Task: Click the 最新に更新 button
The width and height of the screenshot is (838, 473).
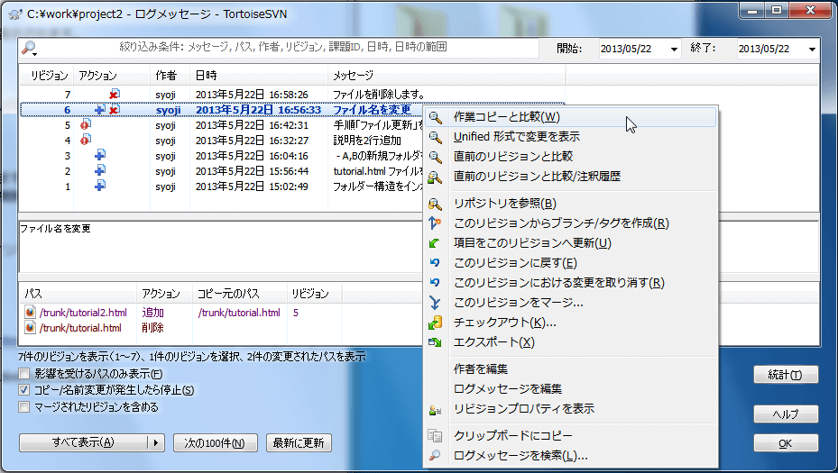Action: (x=299, y=443)
